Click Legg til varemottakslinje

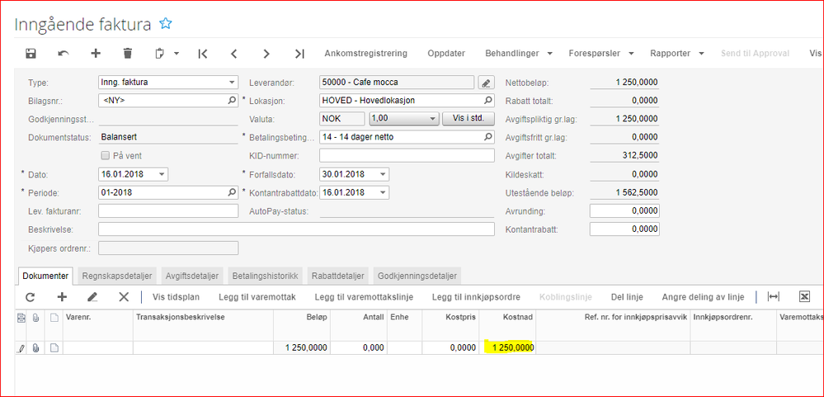click(x=365, y=297)
